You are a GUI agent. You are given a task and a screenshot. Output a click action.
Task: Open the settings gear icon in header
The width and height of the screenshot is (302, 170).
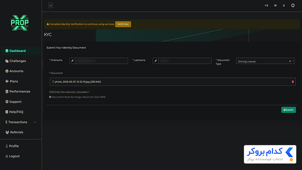(293, 5)
